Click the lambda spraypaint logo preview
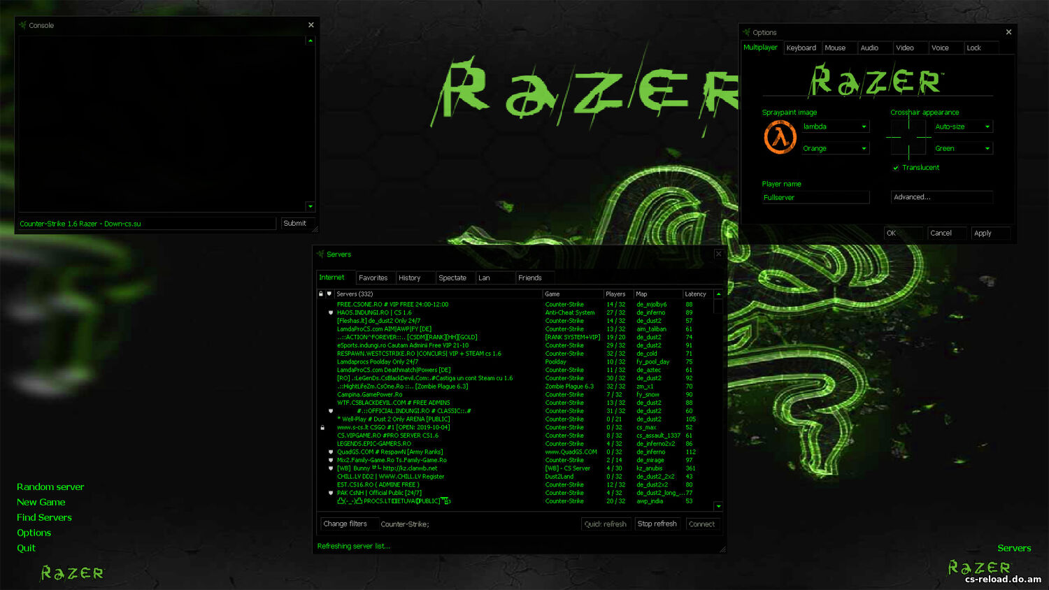Screen dimensions: 1049x590 pos(780,137)
